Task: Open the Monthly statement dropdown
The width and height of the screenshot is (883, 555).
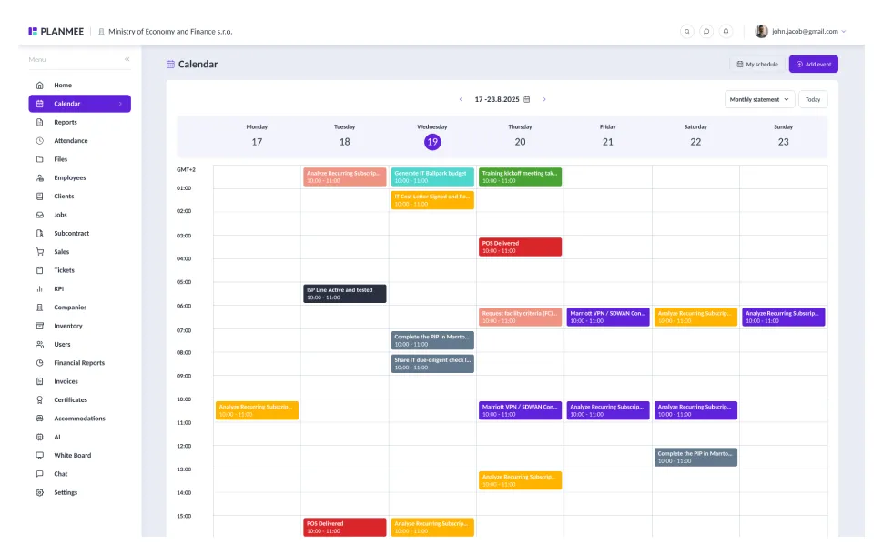Action: pyautogui.click(x=759, y=100)
